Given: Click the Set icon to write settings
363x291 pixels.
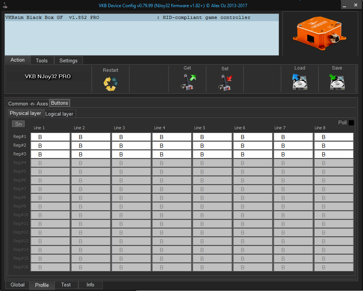Looking at the screenshot, I should (225, 82).
